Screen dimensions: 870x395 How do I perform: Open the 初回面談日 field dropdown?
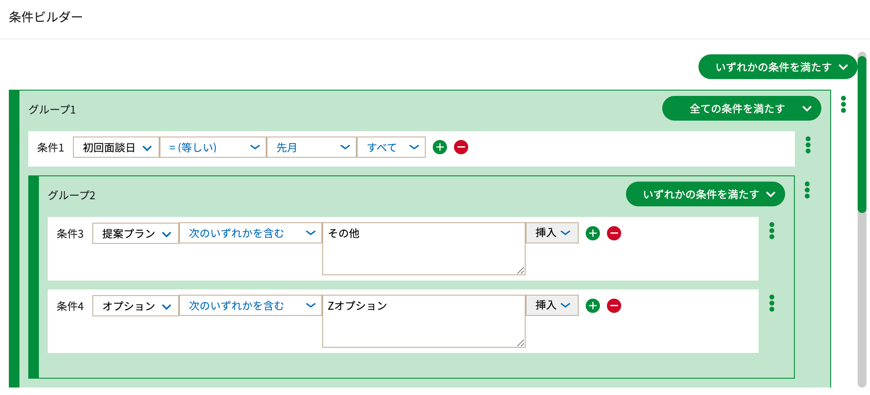116,147
